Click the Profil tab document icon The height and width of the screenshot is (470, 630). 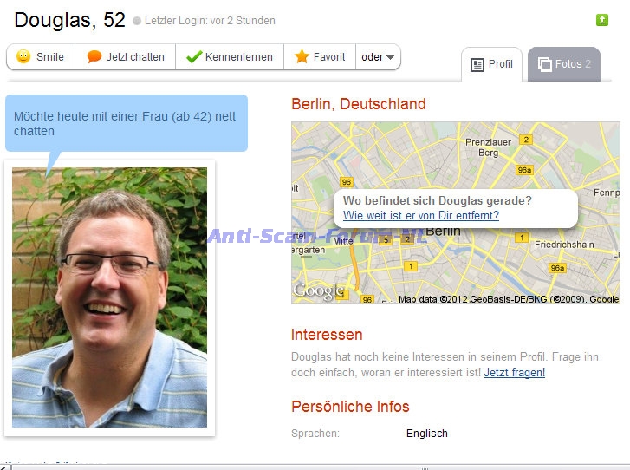click(x=477, y=64)
